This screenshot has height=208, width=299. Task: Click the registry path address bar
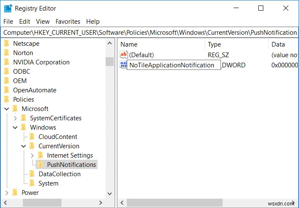pos(149,33)
